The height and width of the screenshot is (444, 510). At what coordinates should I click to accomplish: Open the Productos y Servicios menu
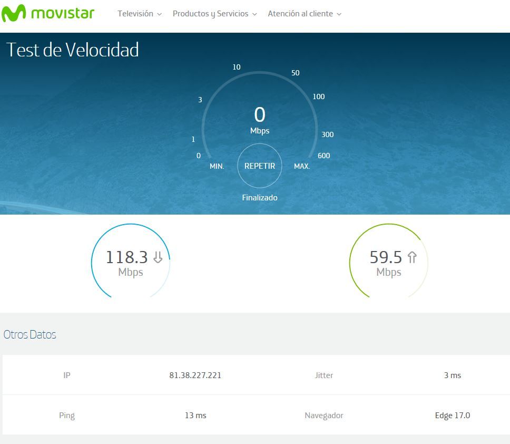click(x=210, y=14)
